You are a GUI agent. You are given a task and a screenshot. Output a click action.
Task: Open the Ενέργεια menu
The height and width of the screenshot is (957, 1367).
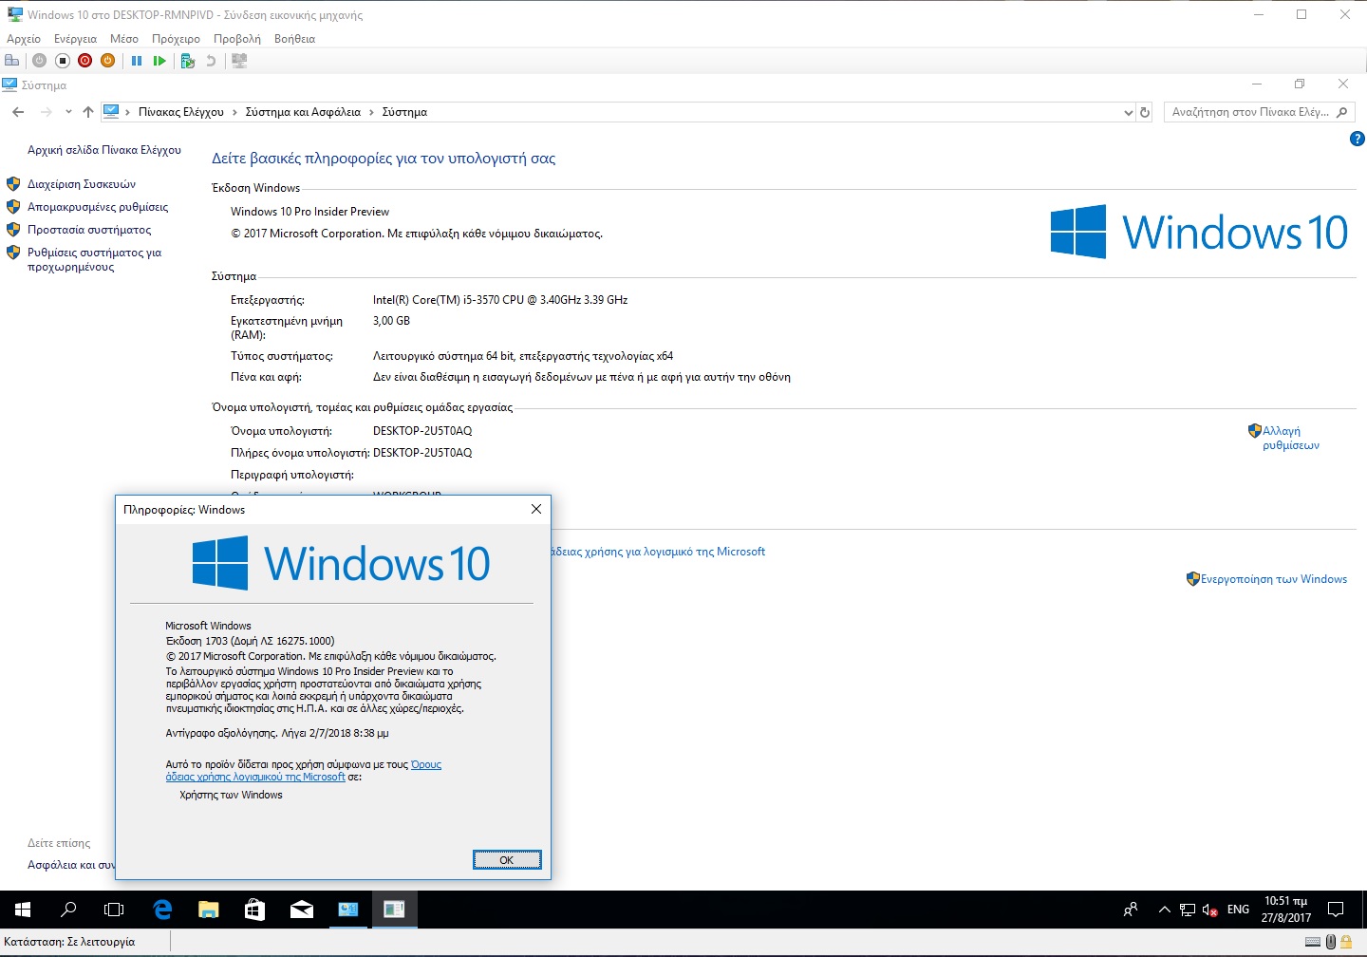75,39
